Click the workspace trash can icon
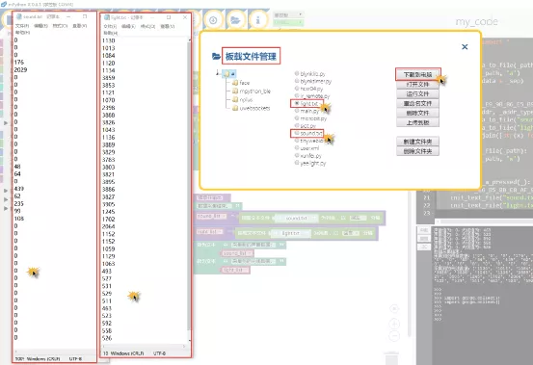This screenshot has height=365, width=533. [x=391, y=358]
